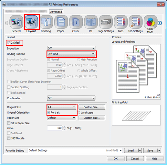Switch to the Advanced tab
Viewport: 167px width, 165px height.
(x=56, y=12)
